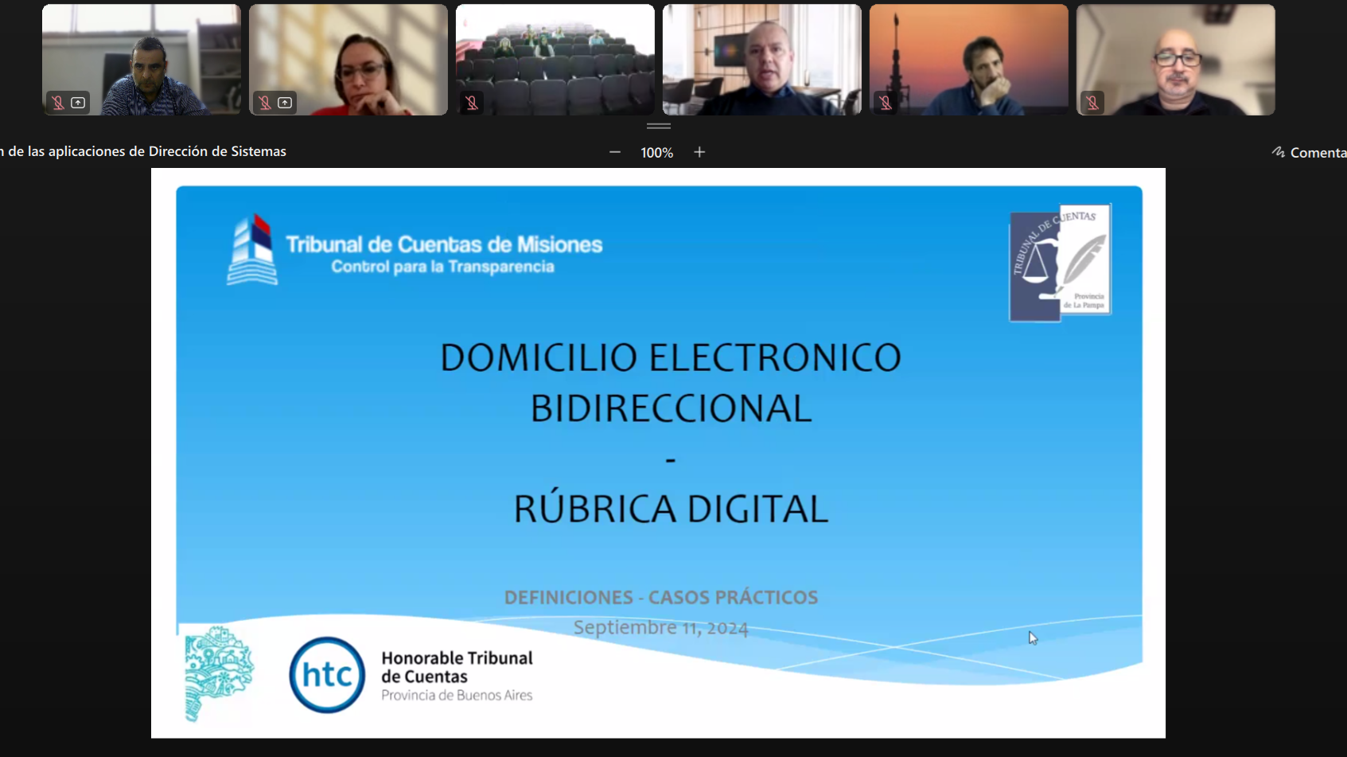Click muted mic icon on last participant tile
The width and height of the screenshot is (1347, 757).
coord(1092,103)
